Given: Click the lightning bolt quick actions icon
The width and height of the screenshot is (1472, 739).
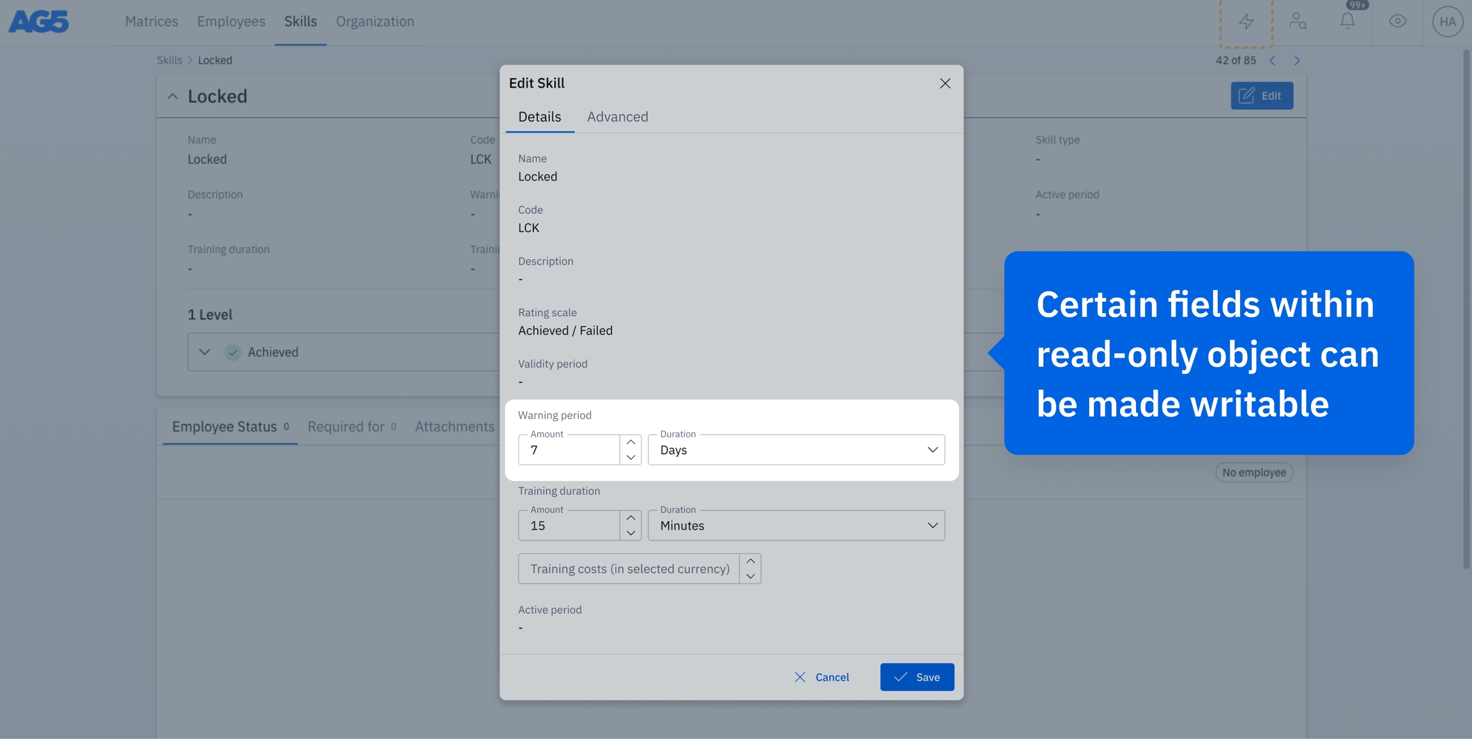Looking at the screenshot, I should (1246, 22).
